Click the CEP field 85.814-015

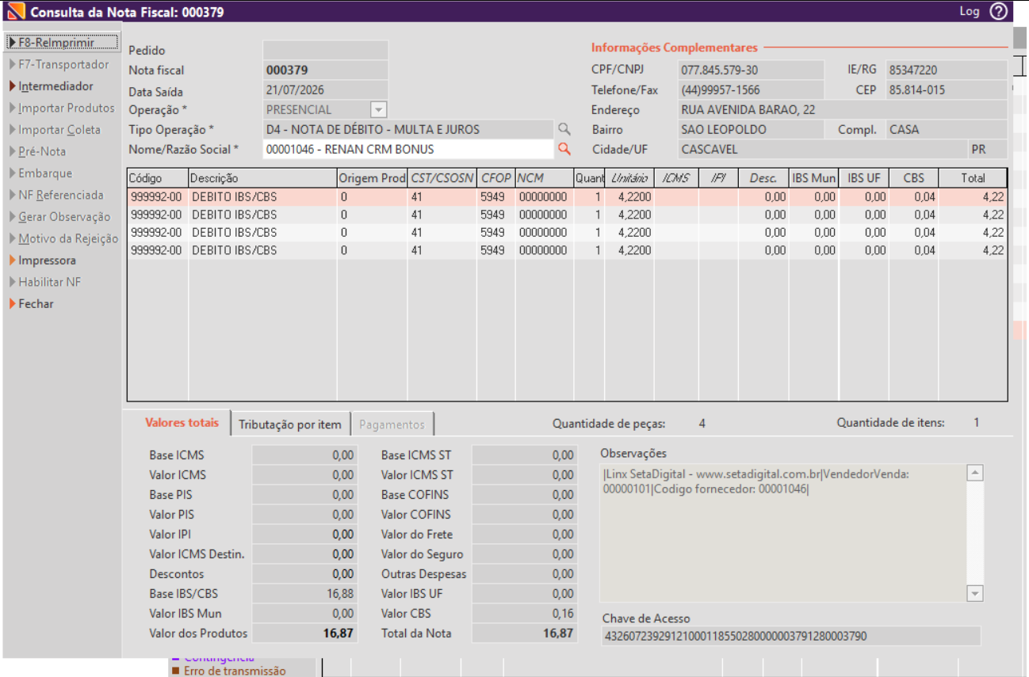point(946,90)
